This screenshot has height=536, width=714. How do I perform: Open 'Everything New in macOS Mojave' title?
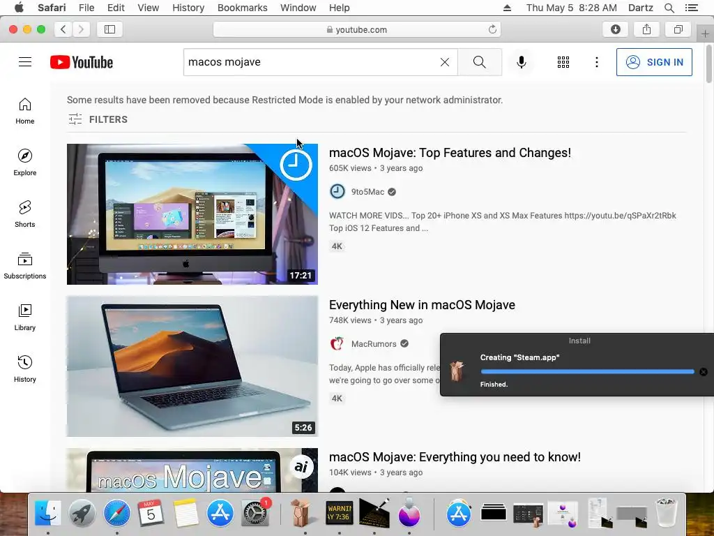pos(422,305)
